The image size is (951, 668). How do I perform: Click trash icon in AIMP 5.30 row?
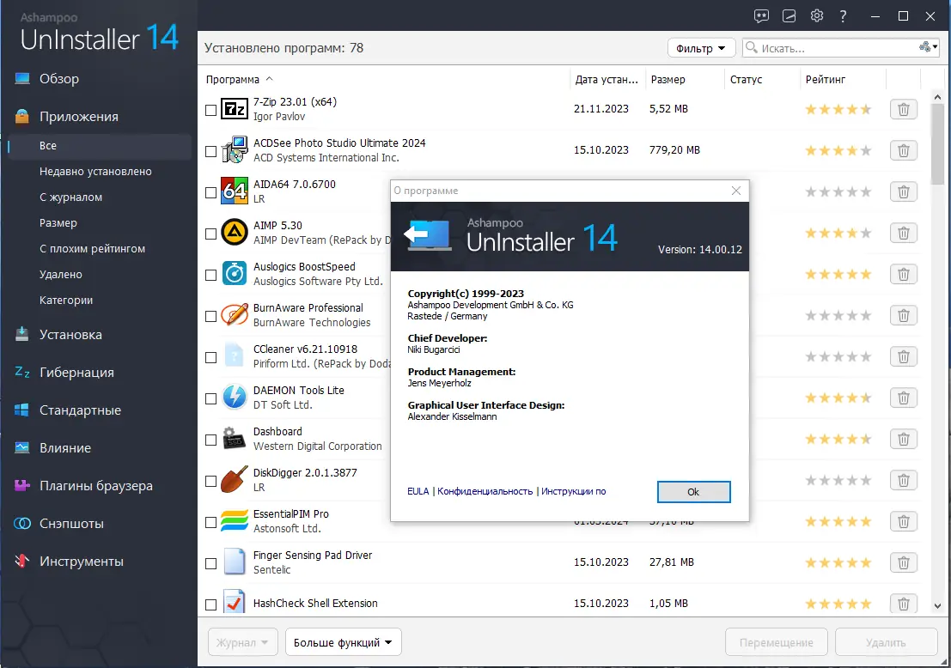pyautogui.click(x=903, y=233)
